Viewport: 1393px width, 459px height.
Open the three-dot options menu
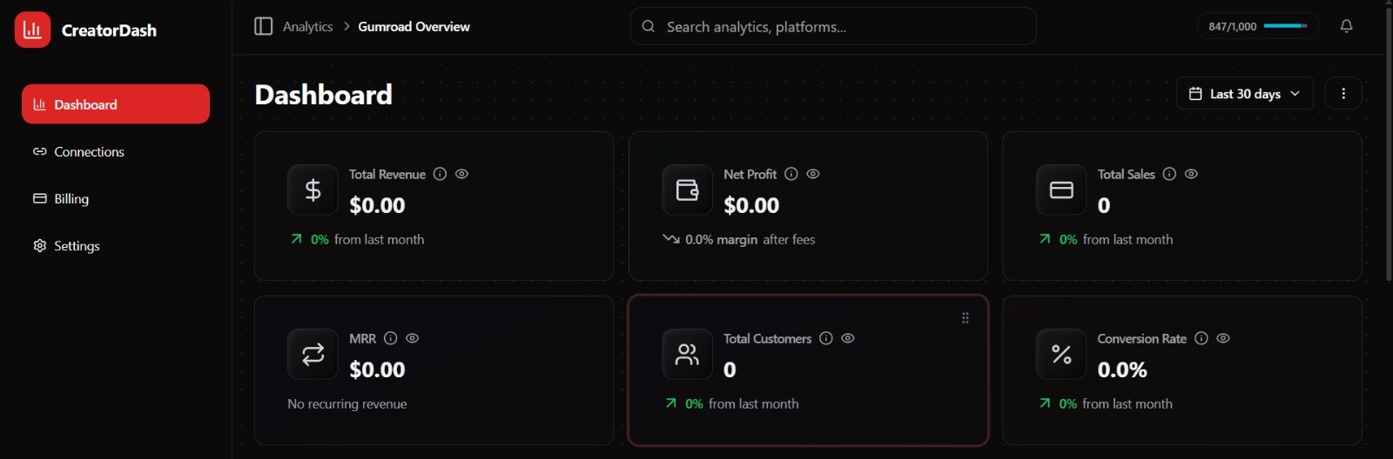[1343, 94]
